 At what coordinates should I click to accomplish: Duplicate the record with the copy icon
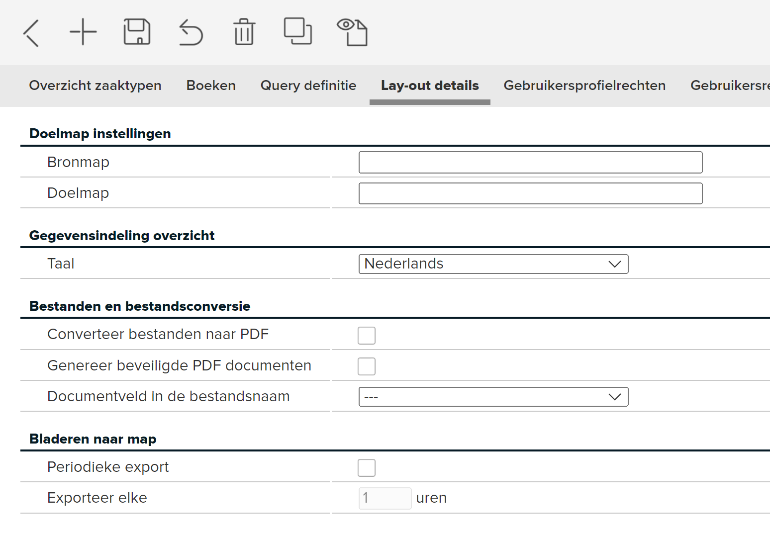pos(298,31)
